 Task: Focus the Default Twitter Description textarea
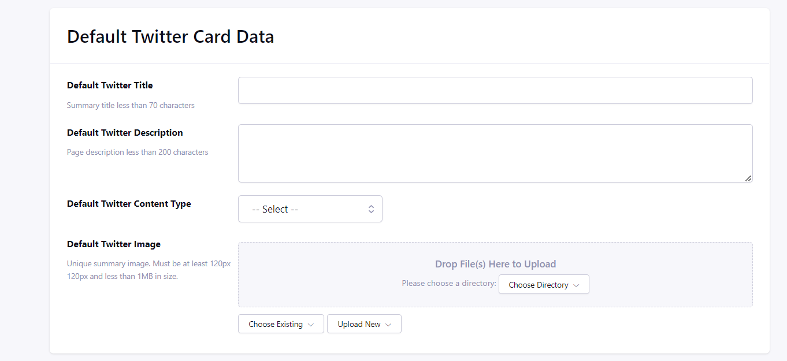pos(495,153)
